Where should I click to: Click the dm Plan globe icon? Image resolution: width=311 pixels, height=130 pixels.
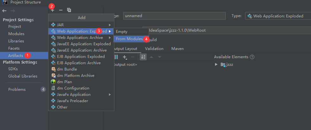(x=53, y=82)
